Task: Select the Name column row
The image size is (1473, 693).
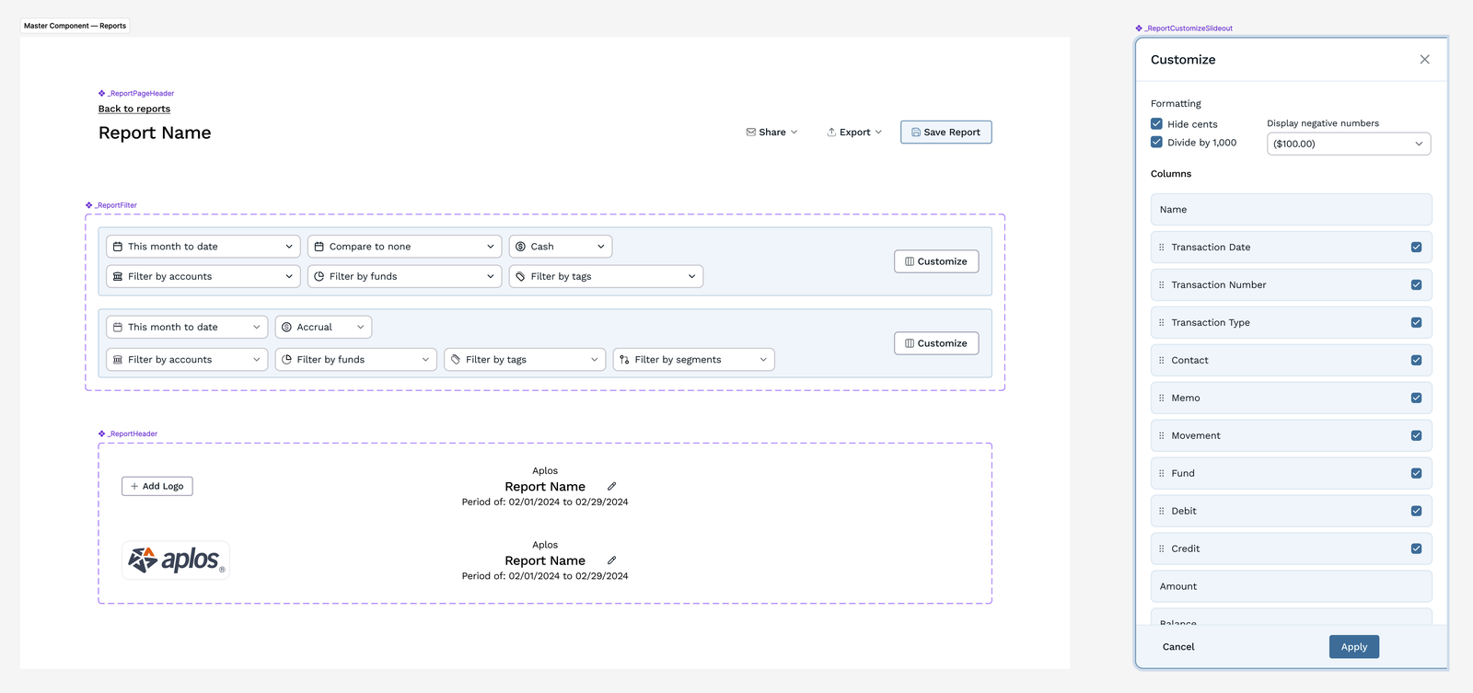Action: tap(1291, 210)
